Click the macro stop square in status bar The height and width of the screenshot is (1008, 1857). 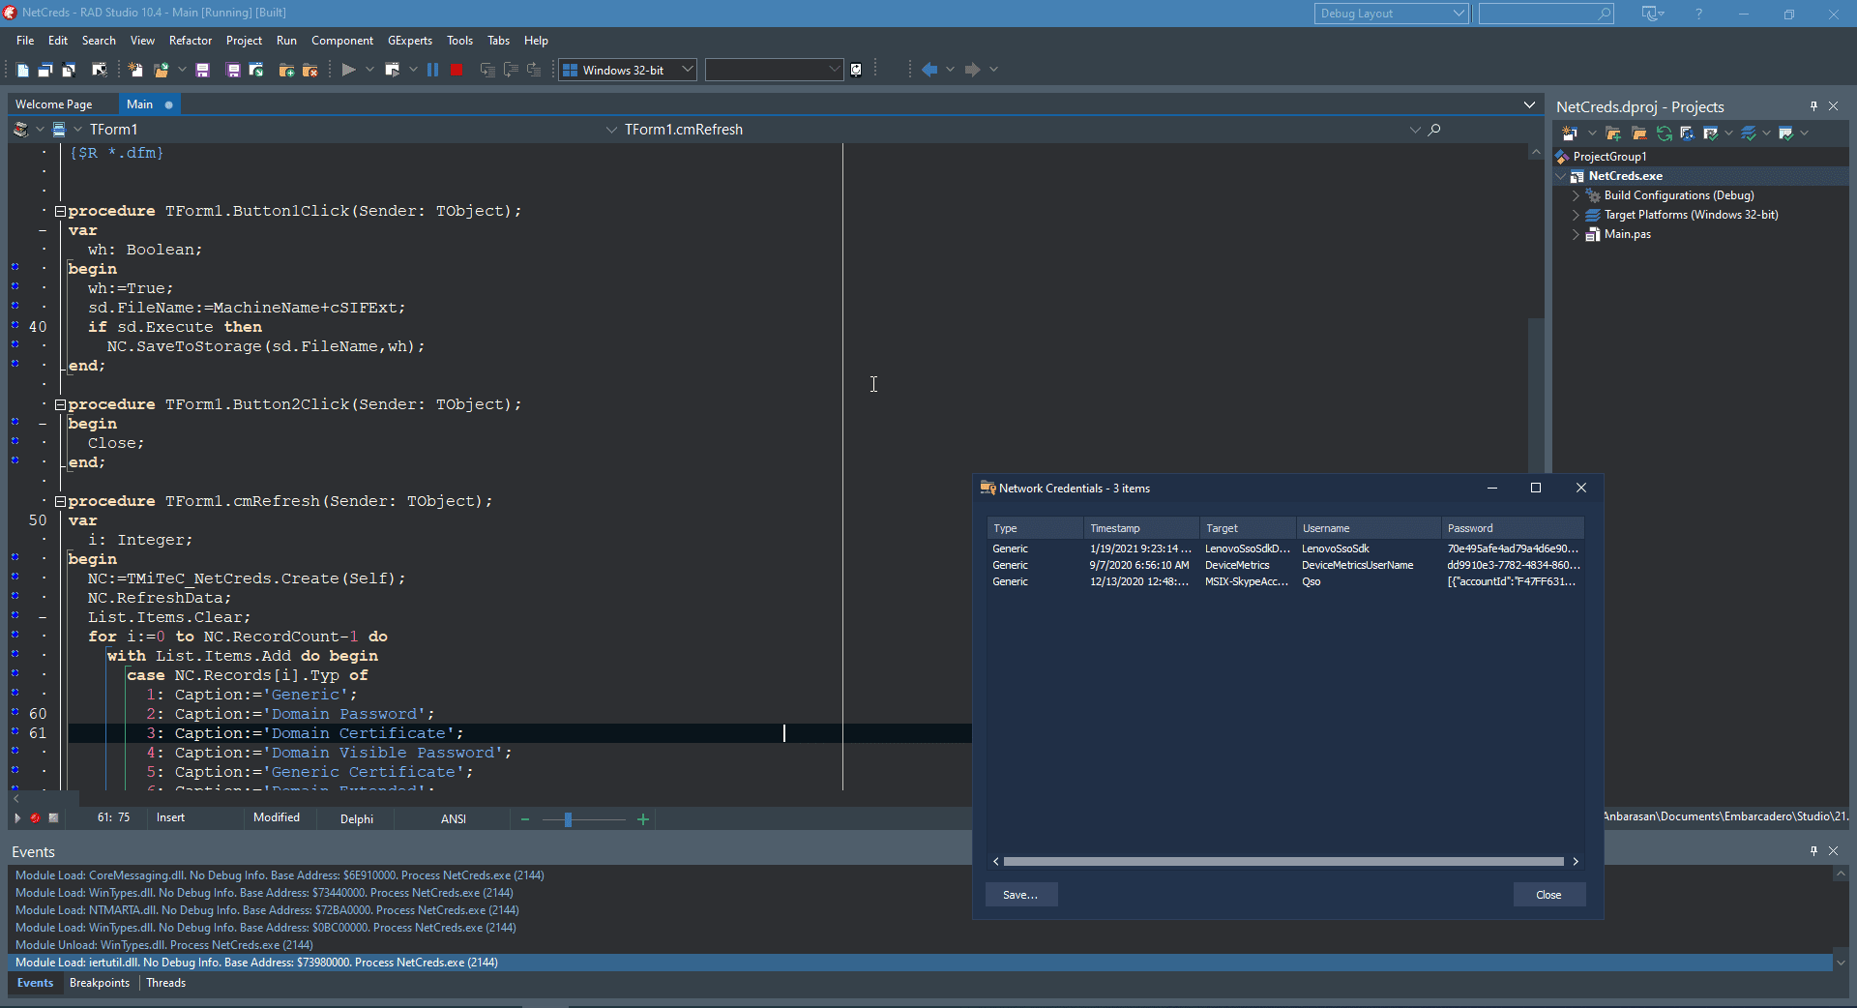pyautogui.click(x=54, y=818)
